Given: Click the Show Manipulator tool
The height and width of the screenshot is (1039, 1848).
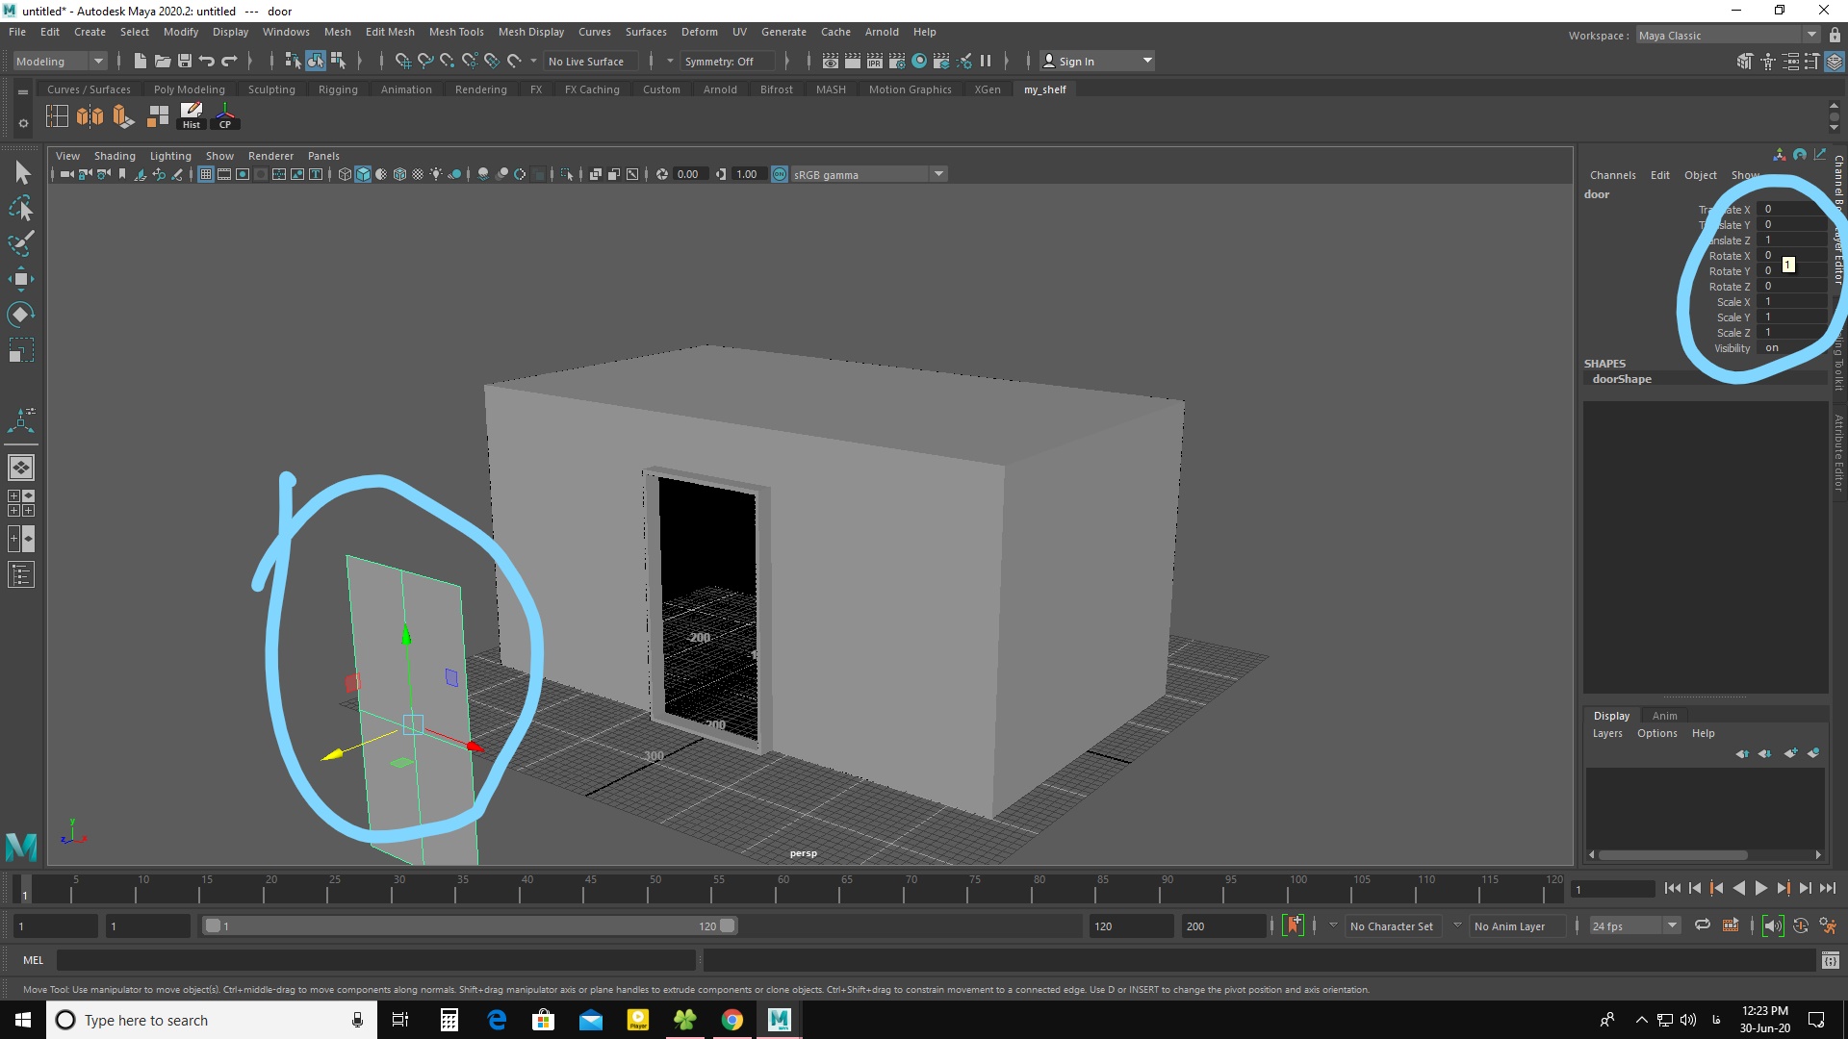Looking at the screenshot, I should click(21, 418).
